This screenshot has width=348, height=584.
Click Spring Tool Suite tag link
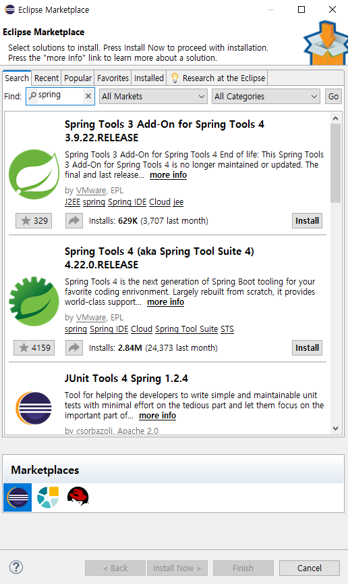click(x=187, y=329)
